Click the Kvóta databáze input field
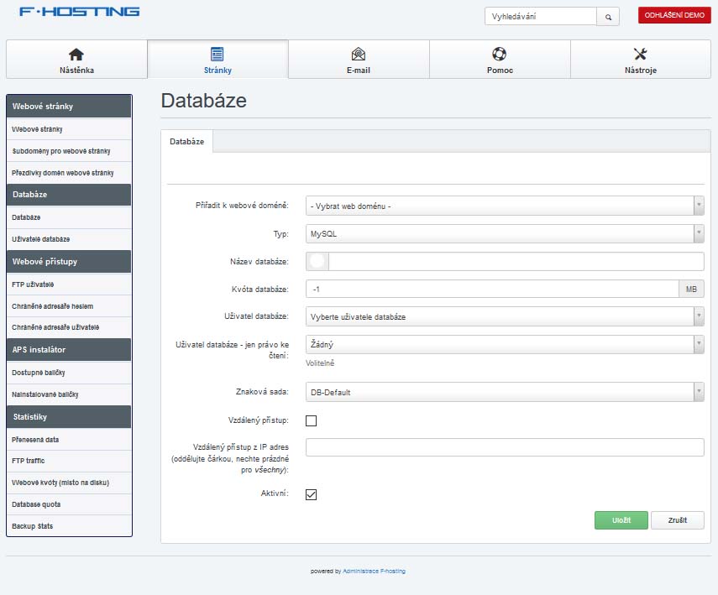Viewport: 718px width, 595px height. click(492, 289)
